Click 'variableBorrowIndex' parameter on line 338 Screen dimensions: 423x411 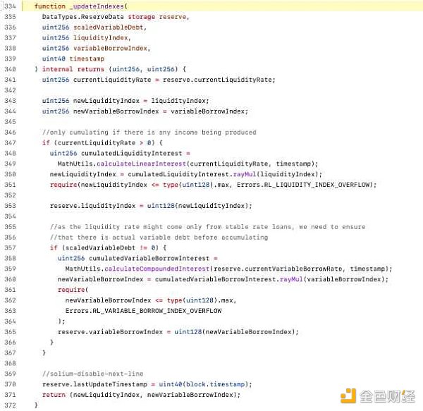click(x=110, y=48)
